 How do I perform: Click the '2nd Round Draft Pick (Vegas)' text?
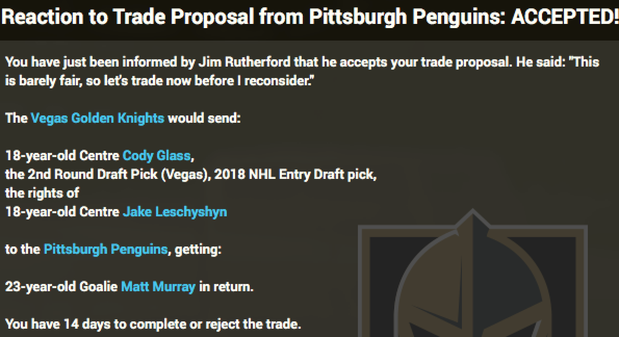point(114,174)
